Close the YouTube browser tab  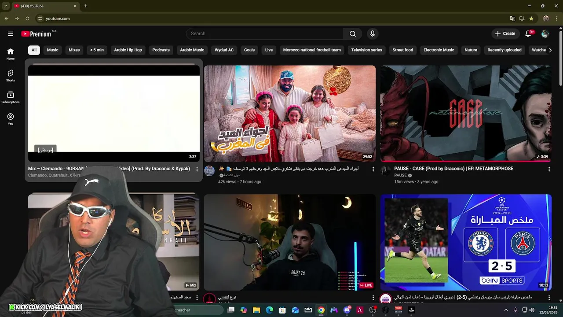(x=75, y=6)
